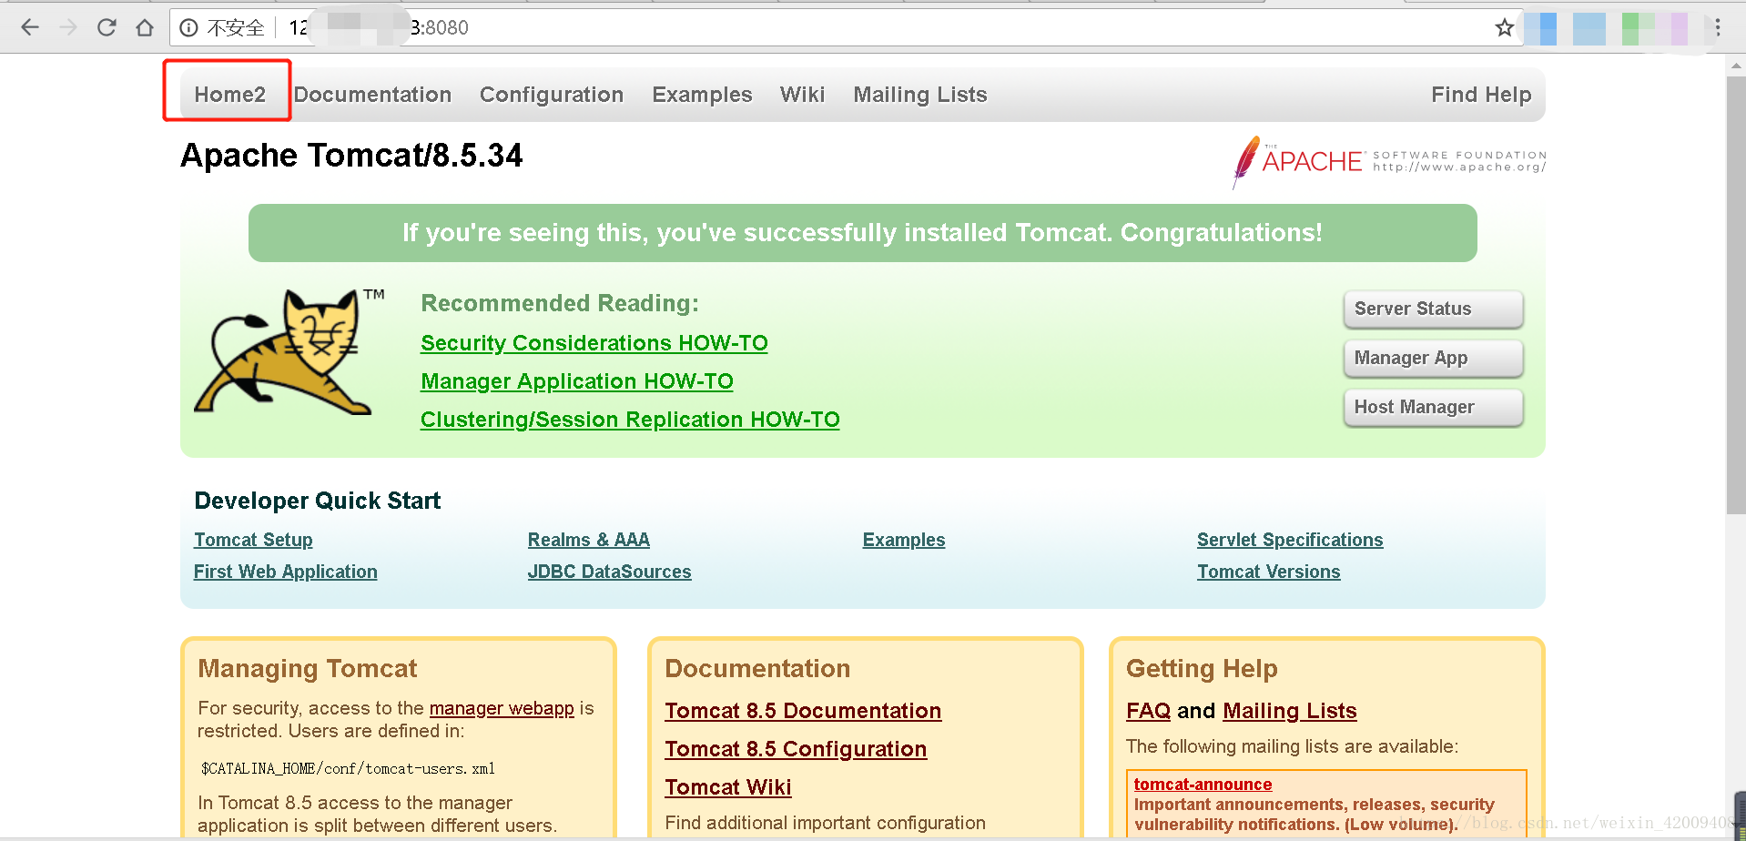Open Configuration in the top navigation
Viewport: 1746px width, 841px height.
click(552, 95)
